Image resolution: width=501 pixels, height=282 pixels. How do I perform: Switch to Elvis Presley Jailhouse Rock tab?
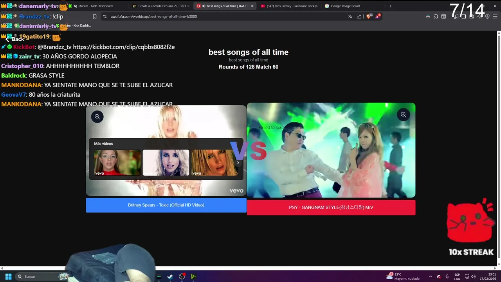coord(289,6)
